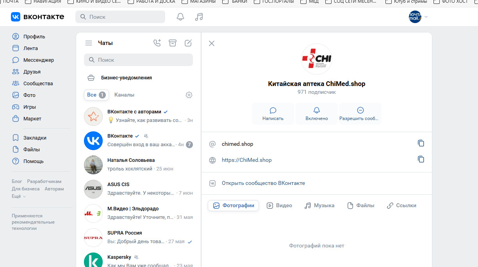Open Игры in the sidebar
478x267 pixels.
point(30,107)
